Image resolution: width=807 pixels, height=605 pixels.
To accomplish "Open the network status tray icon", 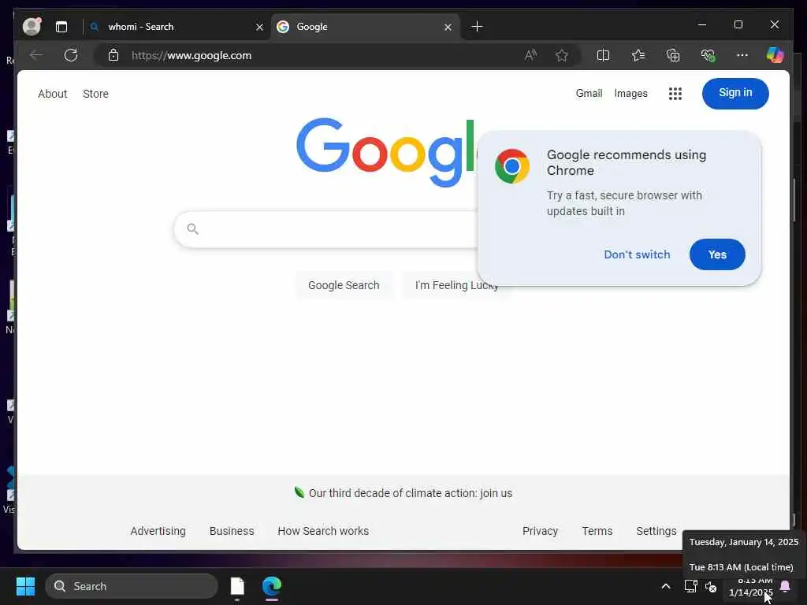I will (x=690, y=586).
